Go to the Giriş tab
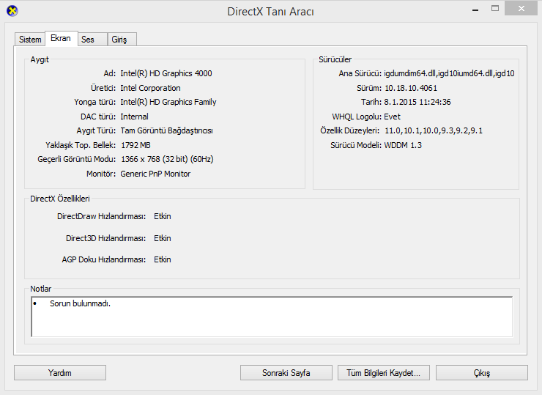 pos(119,40)
